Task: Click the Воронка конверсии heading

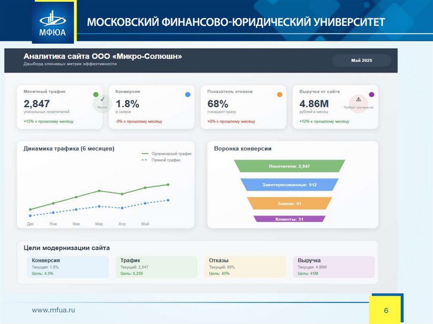Action: [243, 148]
